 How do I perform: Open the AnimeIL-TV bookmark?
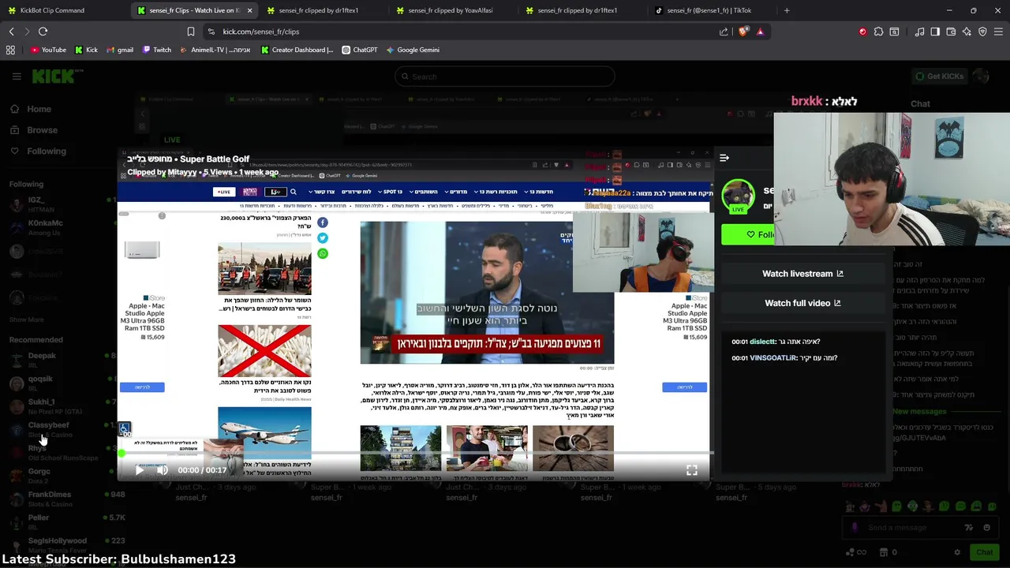tap(215, 50)
